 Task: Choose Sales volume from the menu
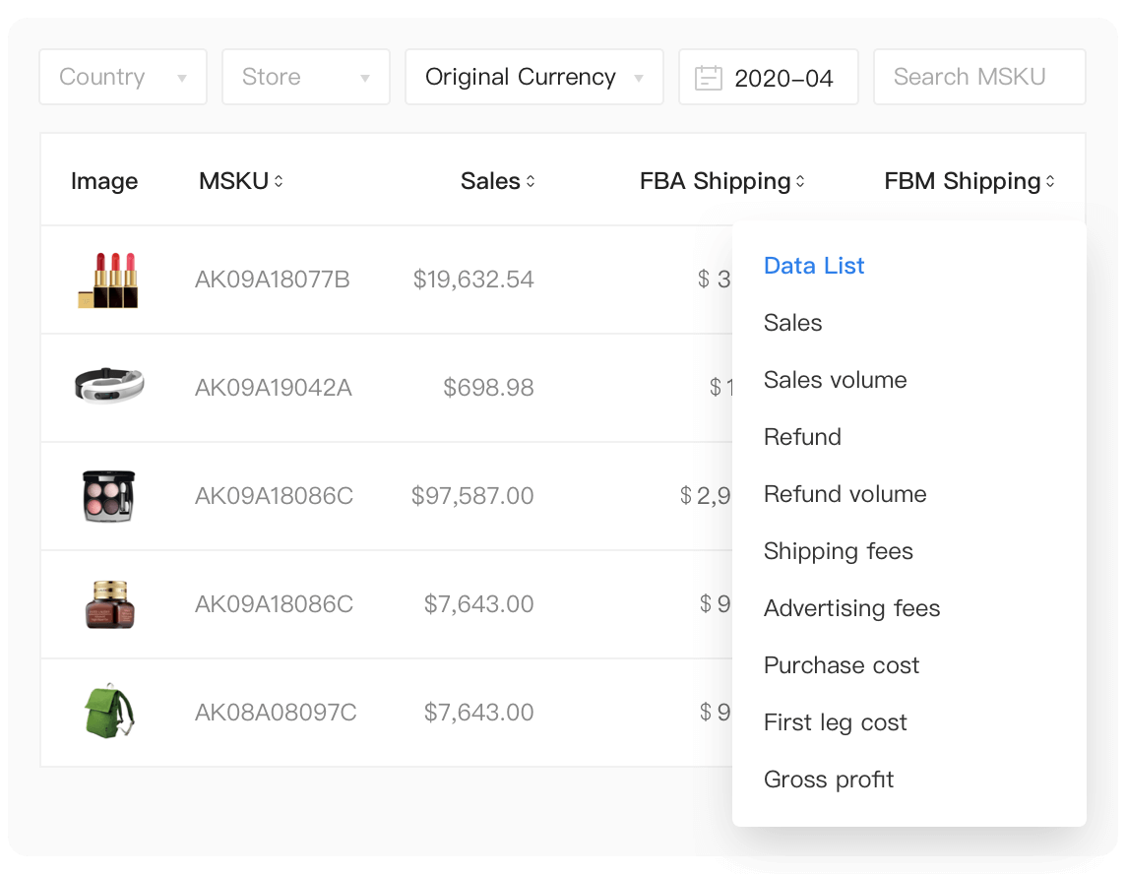coord(835,380)
